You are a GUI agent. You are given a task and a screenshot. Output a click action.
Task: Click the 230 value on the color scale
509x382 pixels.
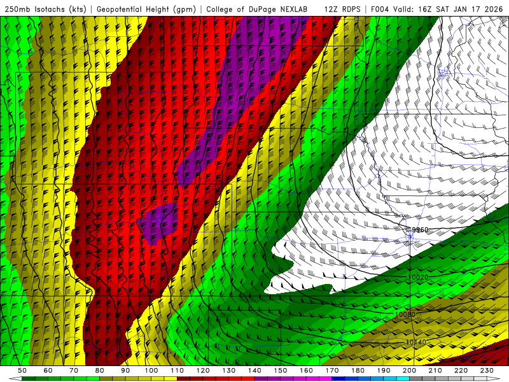click(487, 371)
